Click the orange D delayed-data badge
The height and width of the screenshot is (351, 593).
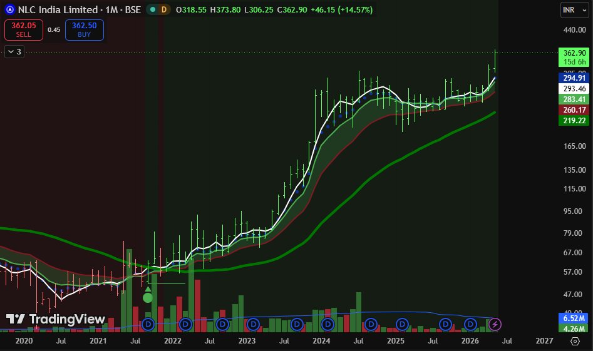(164, 9)
